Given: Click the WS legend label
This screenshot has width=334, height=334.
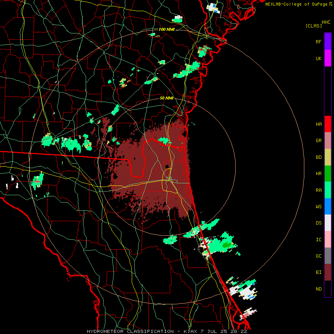Looking at the screenshot, I should [x=318, y=207].
